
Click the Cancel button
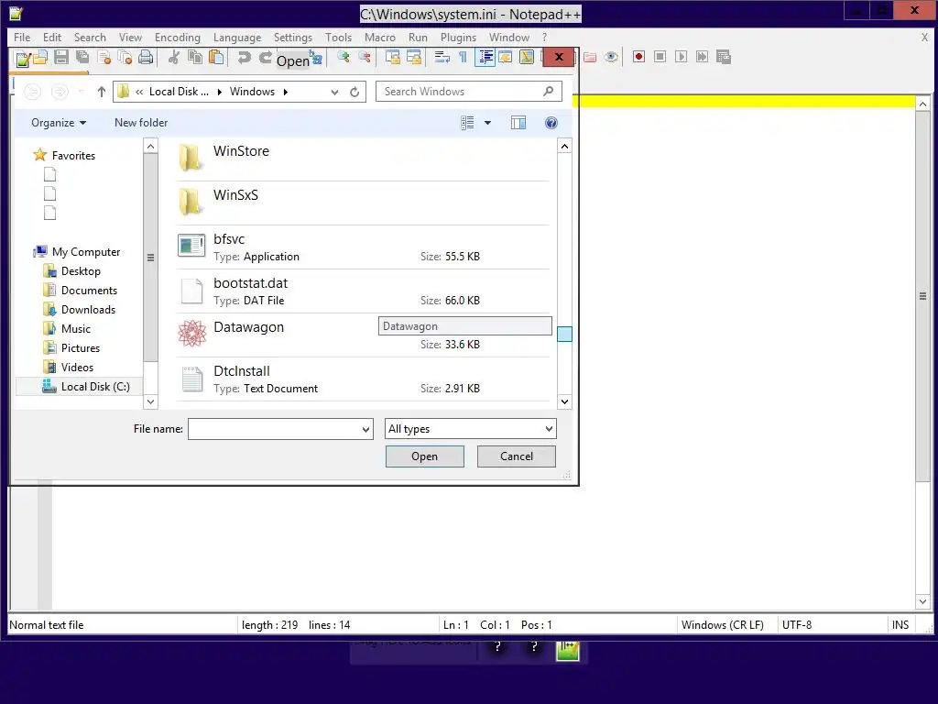[x=517, y=456]
